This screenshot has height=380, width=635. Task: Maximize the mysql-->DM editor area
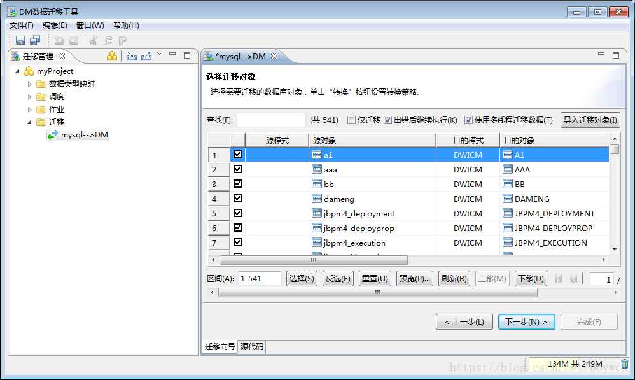point(616,55)
